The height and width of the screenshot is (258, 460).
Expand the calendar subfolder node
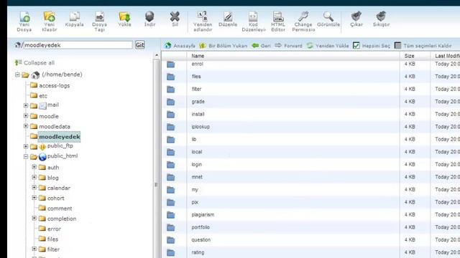pos(34,188)
